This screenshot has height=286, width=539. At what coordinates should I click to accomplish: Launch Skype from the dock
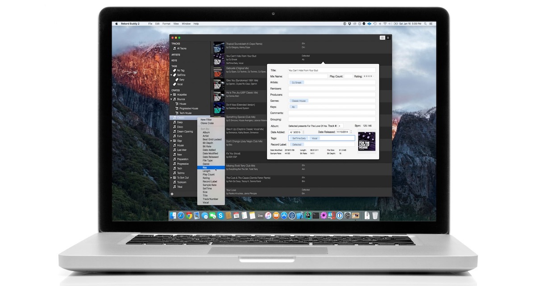(x=220, y=216)
